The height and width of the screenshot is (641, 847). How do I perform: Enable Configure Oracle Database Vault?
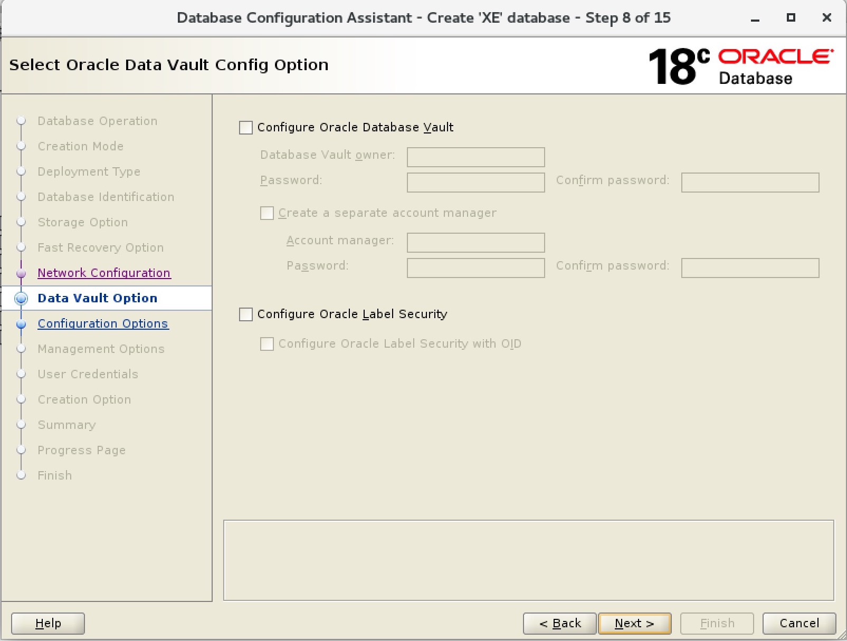coord(245,127)
